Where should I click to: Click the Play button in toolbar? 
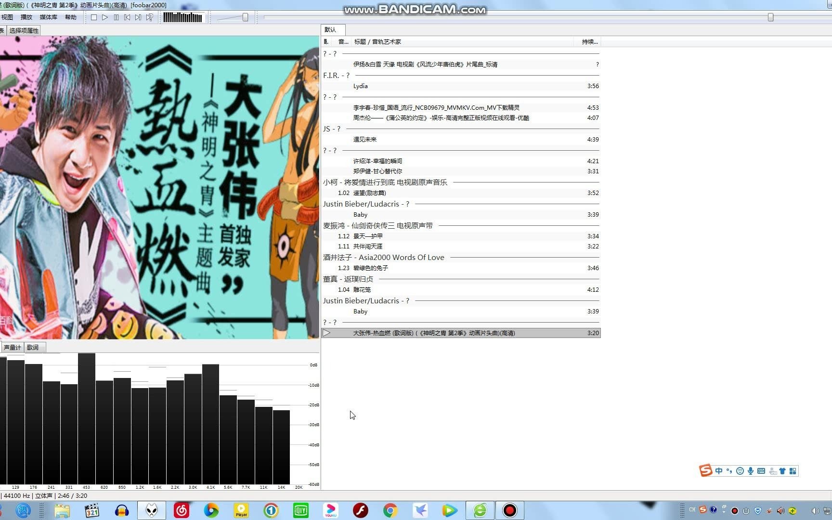coord(105,17)
